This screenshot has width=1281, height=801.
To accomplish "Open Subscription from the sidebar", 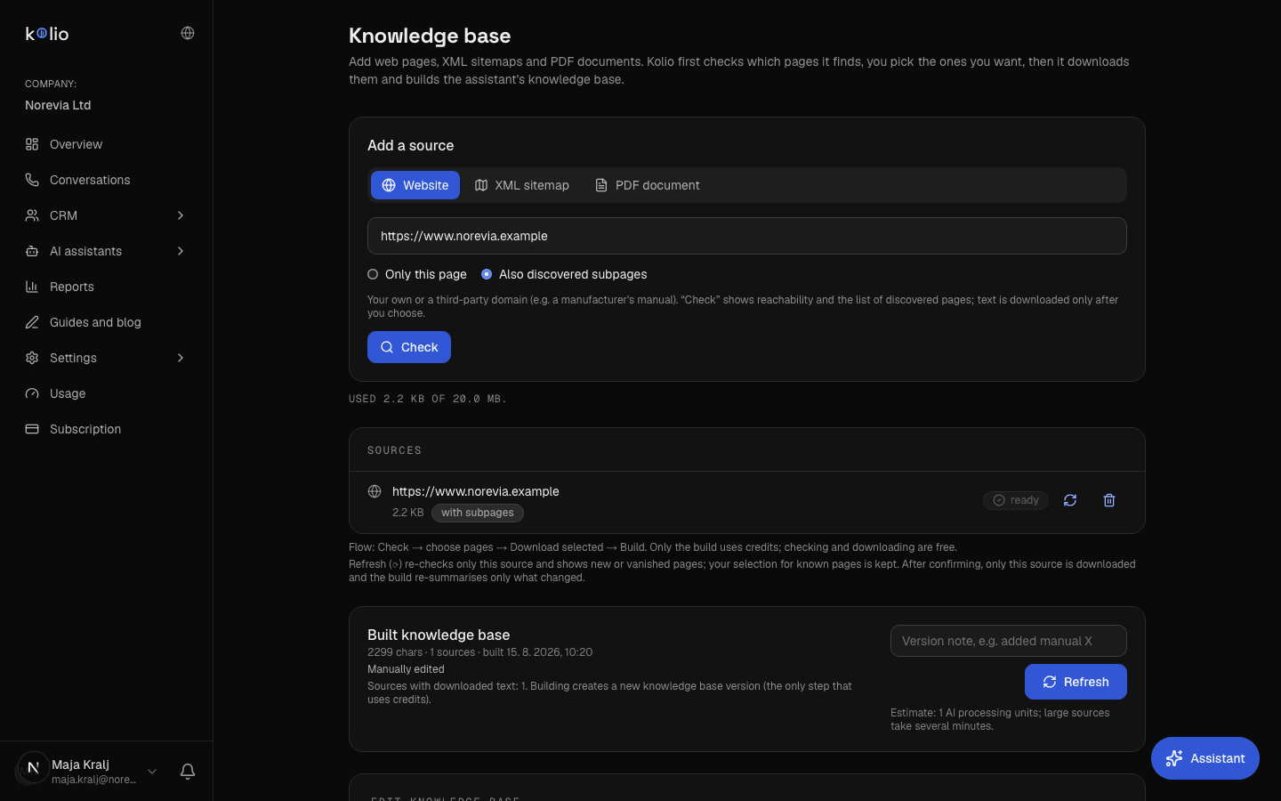I will point(107,429).
